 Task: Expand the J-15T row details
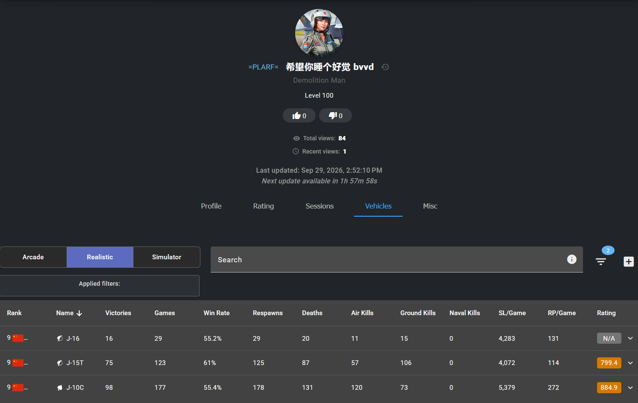click(x=630, y=363)
